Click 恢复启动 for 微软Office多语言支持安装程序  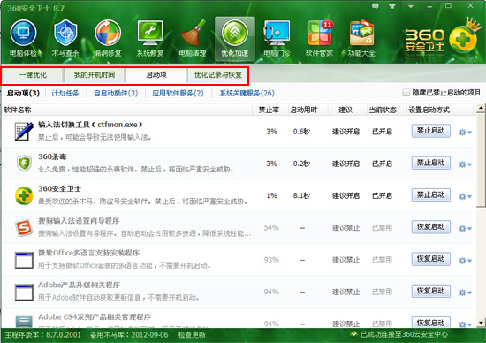pos(431,259)
